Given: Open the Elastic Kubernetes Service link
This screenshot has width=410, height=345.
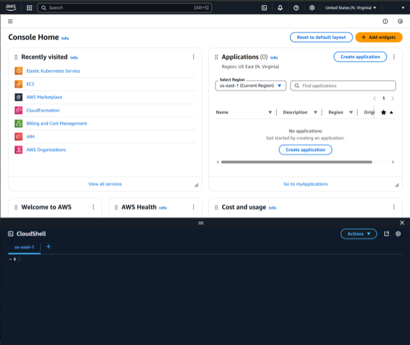Looking at the screenshot, I should tap(53, 71).
